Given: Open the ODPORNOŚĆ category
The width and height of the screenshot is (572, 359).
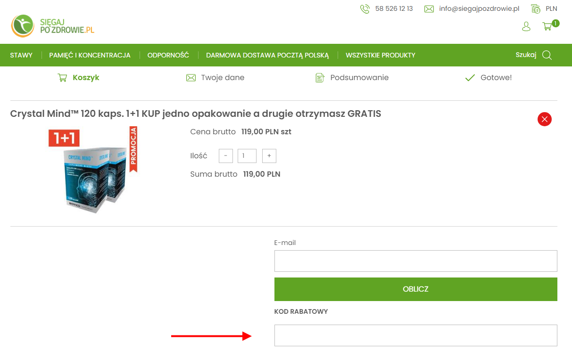Looking at the screenshot, I should click(168, 55).
